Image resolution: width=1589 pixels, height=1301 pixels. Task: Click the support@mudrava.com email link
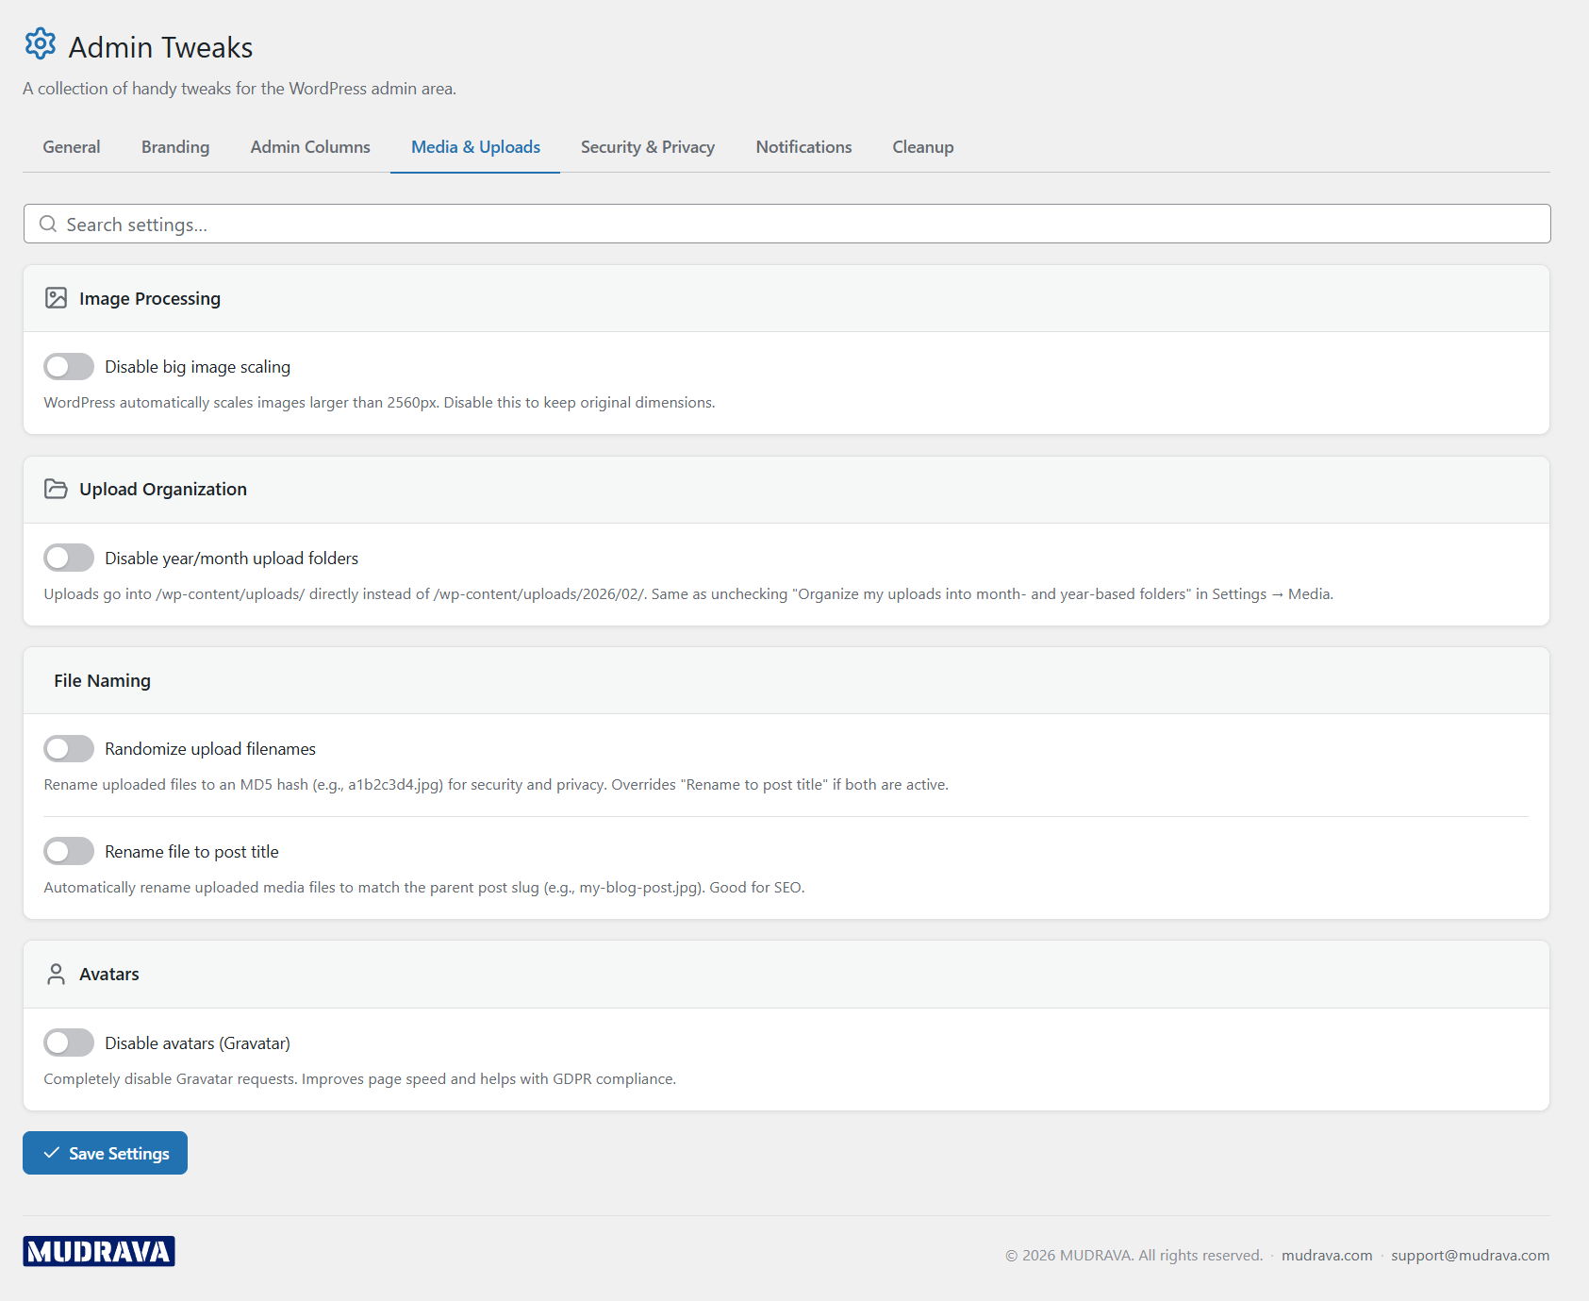point(1469,1255)
